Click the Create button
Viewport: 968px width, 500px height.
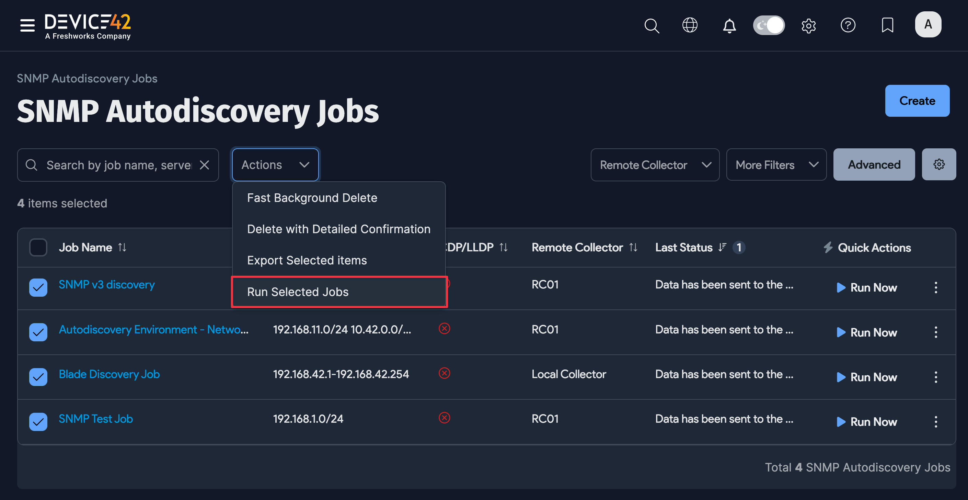(917, 101)
